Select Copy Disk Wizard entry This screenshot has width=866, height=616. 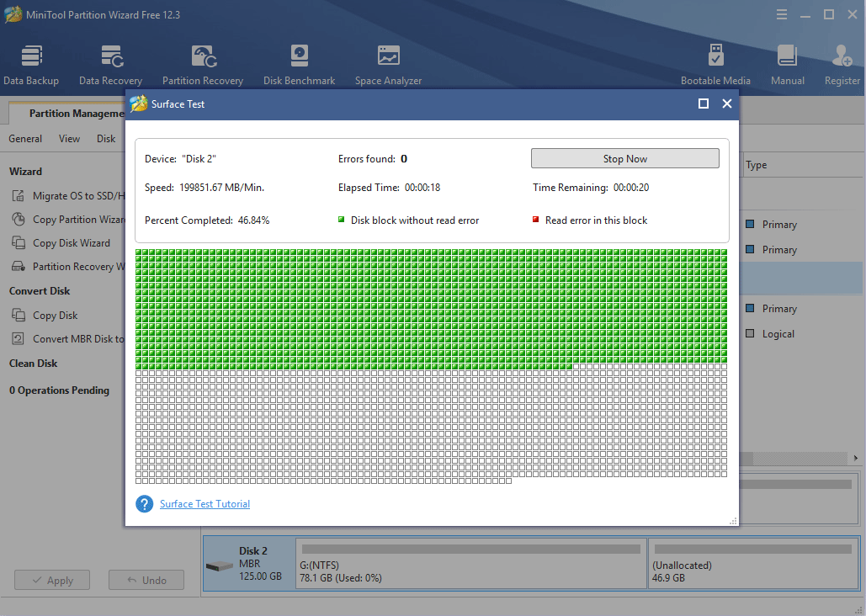(x=72, y=243)
